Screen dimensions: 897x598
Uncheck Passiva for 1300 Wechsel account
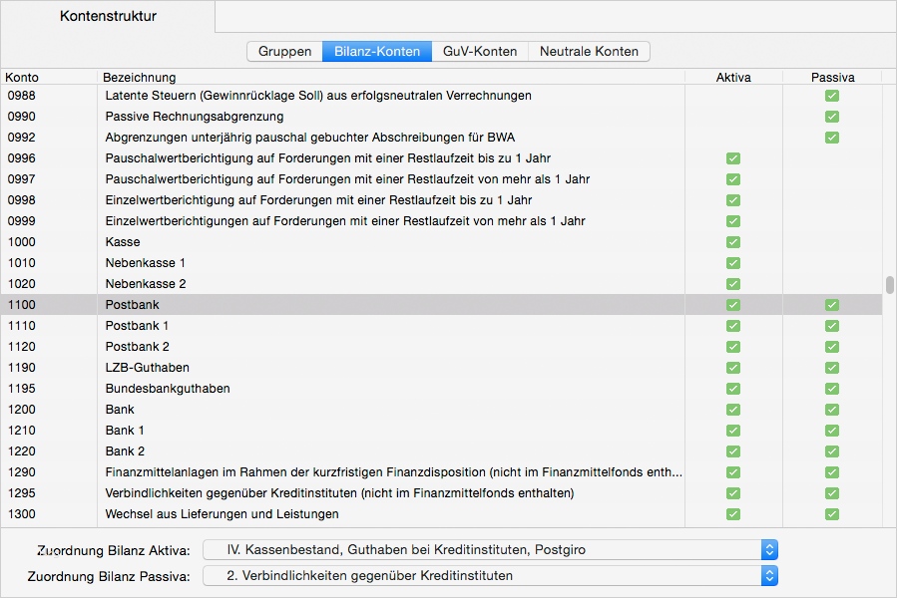point(832,514)
